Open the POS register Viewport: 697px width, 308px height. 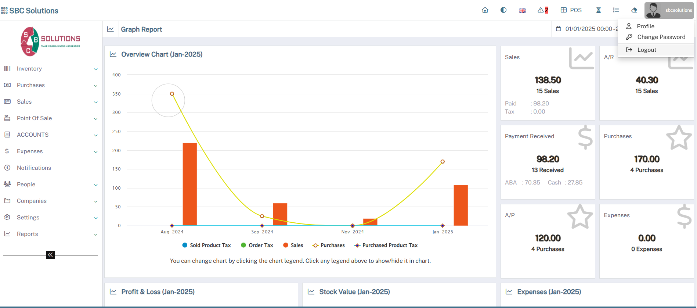click(571, 10)
